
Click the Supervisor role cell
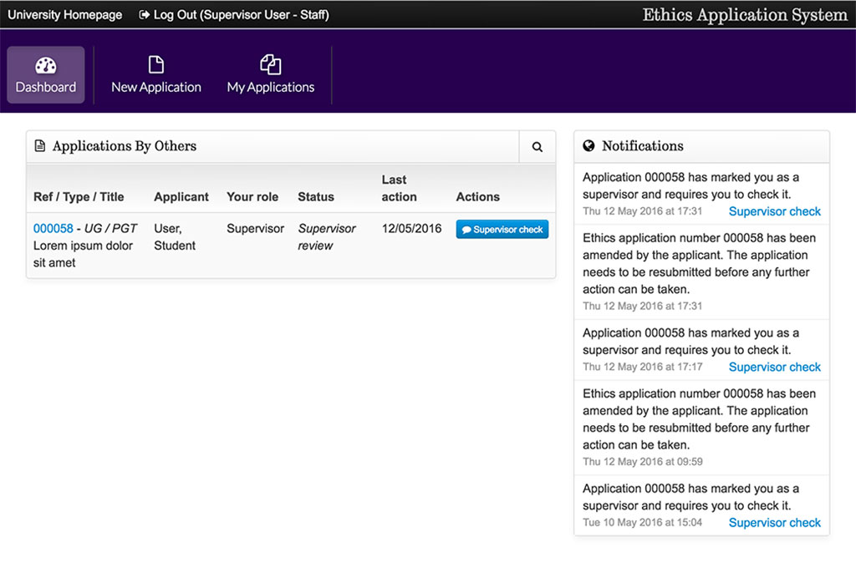pos(256,229)
